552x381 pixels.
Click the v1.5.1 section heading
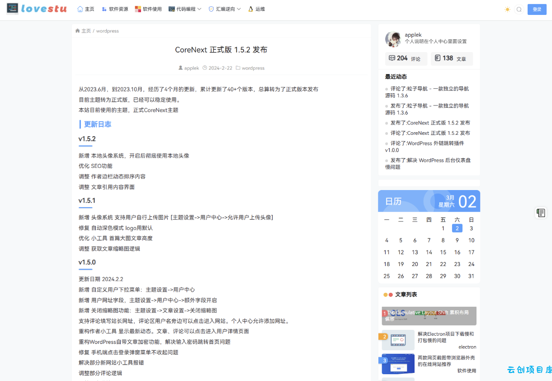coord(87,200)
